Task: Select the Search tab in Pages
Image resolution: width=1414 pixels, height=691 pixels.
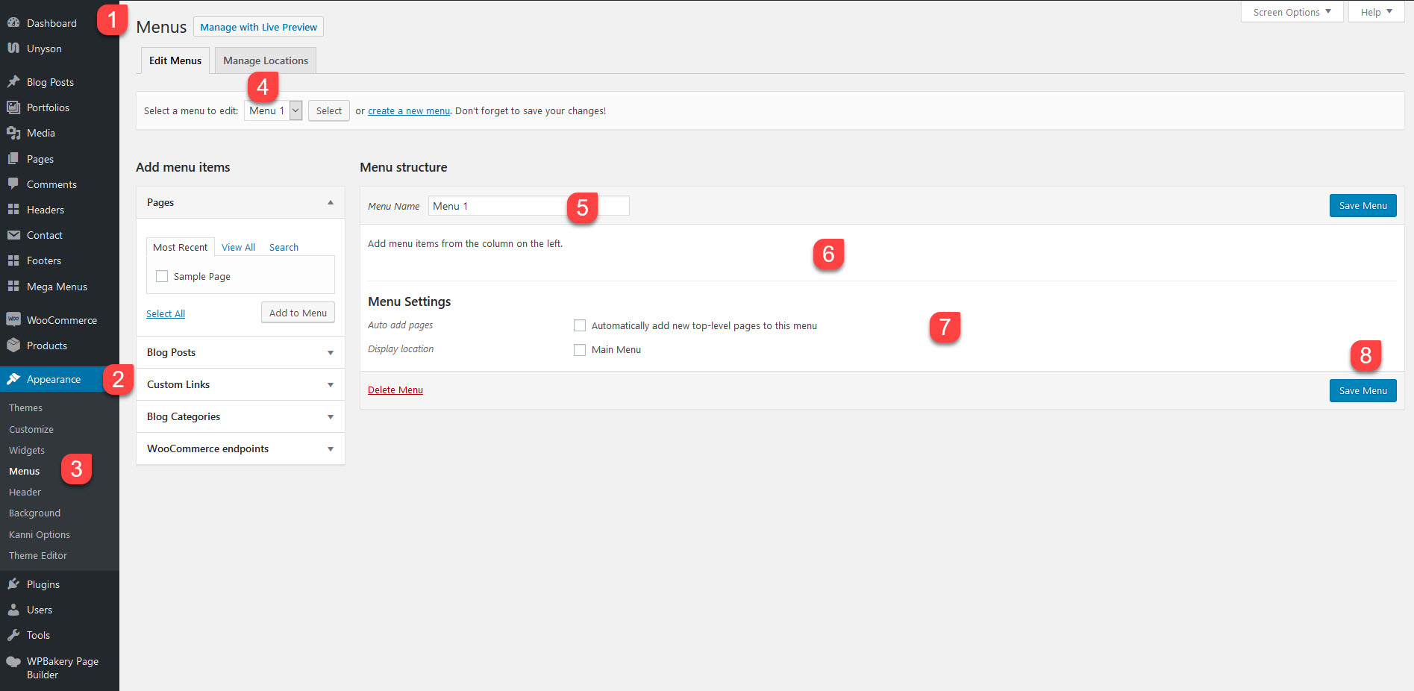Action: [284, 247]
